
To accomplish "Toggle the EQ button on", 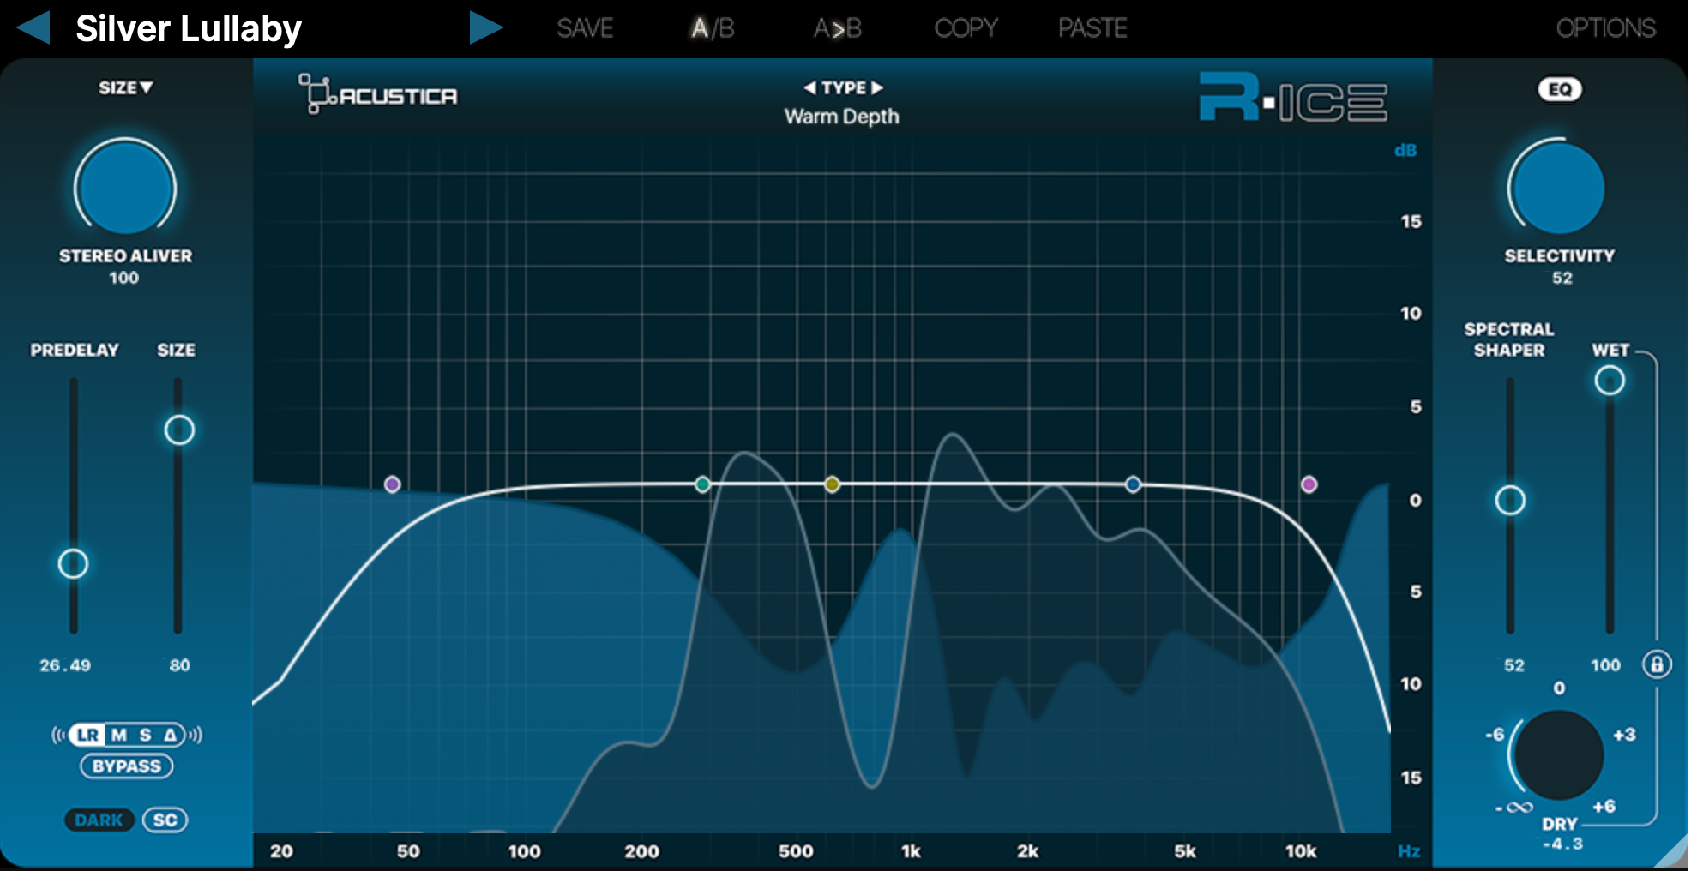I will click(1559, 89).
